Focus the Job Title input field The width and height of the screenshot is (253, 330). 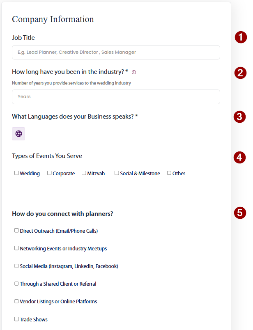coord(116,53)
